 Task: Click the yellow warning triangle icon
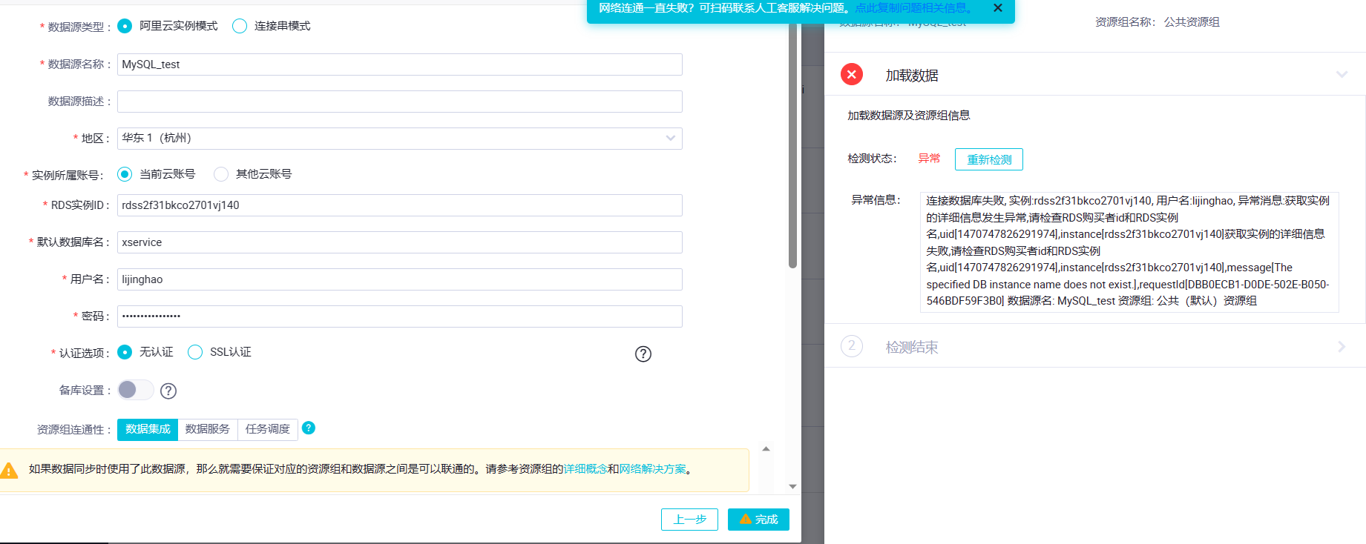(x=9, y=470)
